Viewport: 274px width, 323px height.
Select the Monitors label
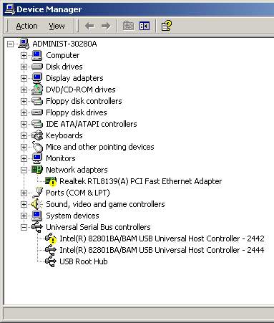(x=61, y=158)
